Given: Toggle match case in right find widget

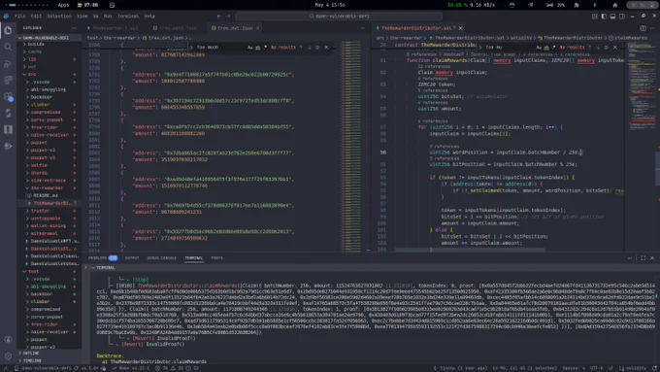Looking at the screenshot, I should [539, 48].
